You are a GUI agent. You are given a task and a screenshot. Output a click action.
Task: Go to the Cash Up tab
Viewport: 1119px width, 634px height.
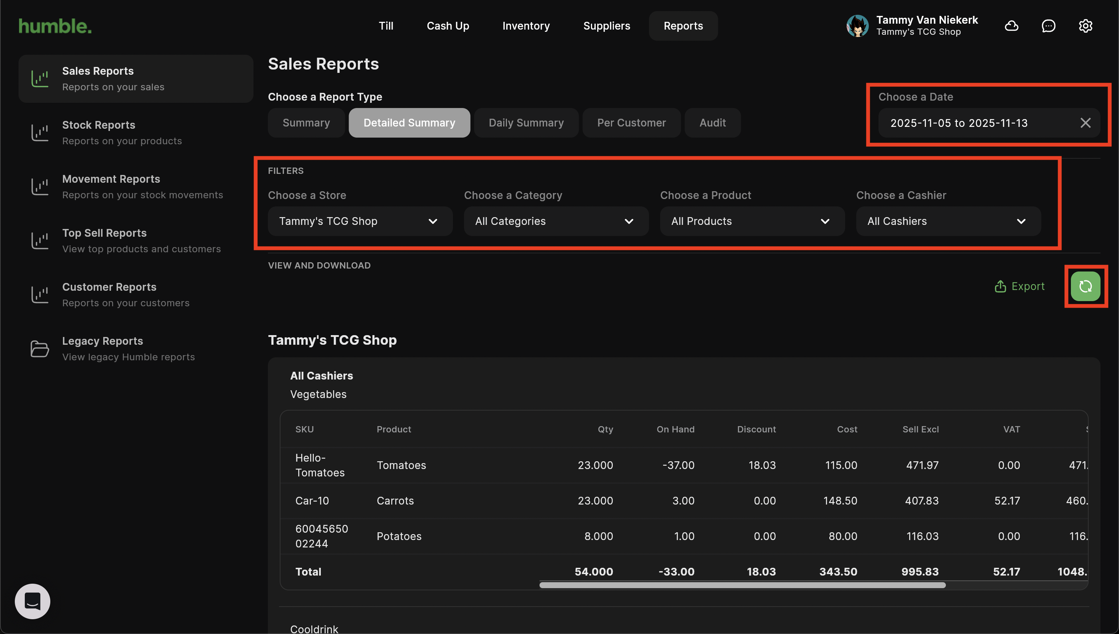447,26
